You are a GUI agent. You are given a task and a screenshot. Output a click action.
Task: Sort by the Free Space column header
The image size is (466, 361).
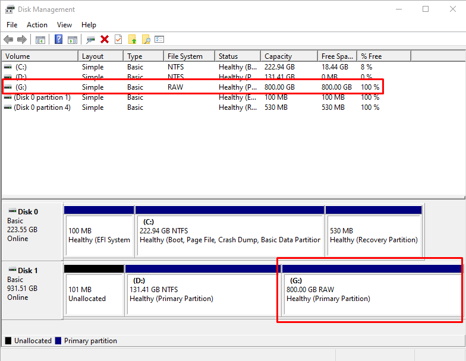click(338, 56)
